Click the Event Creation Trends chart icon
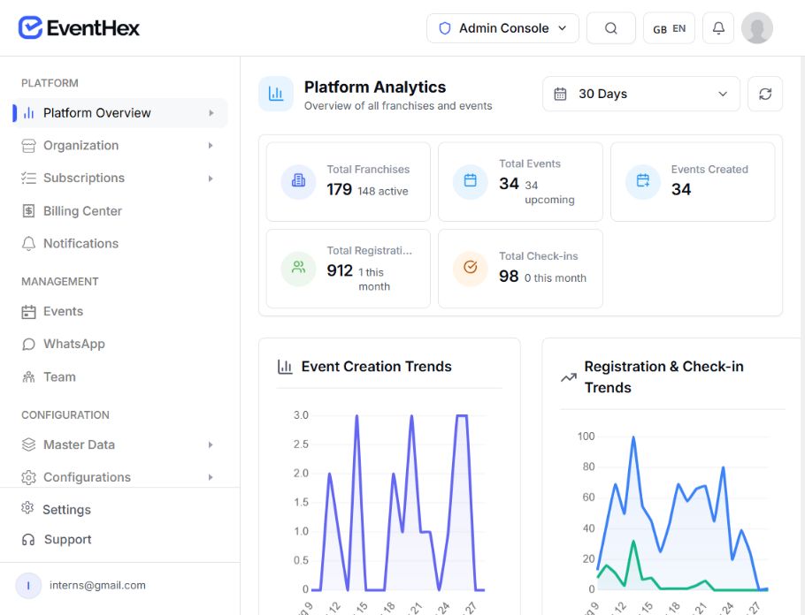The width and height of the screenshot is (805, 615). tap(285, 367)
